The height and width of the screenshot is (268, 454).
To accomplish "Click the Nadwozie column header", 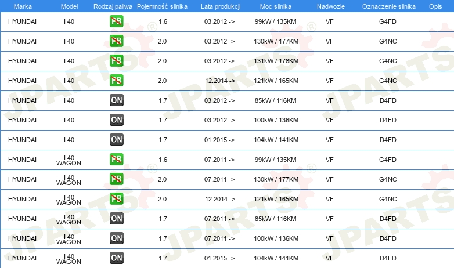I will [x=331, y=6].
